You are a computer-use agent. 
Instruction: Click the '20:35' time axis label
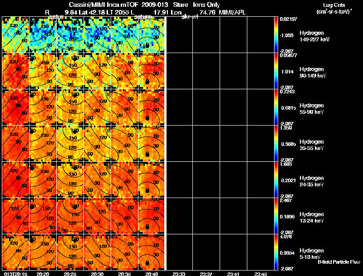click(124, 274)
